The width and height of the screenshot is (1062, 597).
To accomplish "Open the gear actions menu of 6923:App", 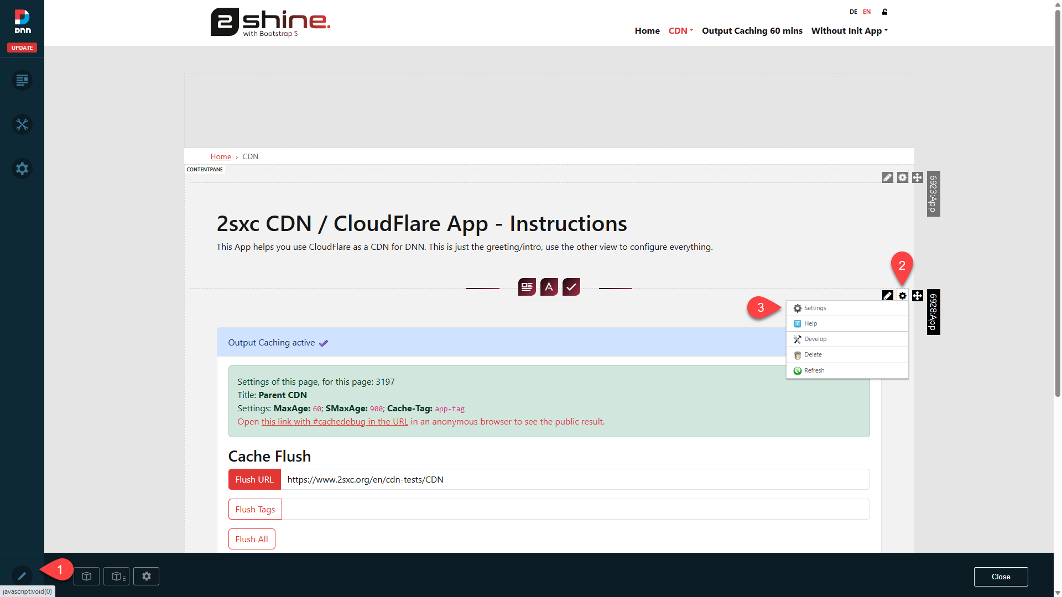I will [902, 177].
